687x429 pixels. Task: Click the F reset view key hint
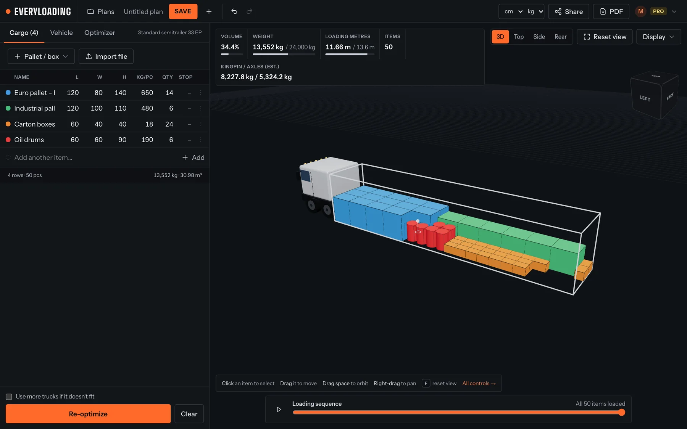[x=426, y=383]
